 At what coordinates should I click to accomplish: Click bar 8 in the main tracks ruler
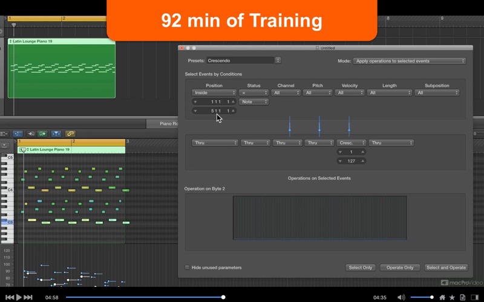pyautogui.click(x=388, y=18)
